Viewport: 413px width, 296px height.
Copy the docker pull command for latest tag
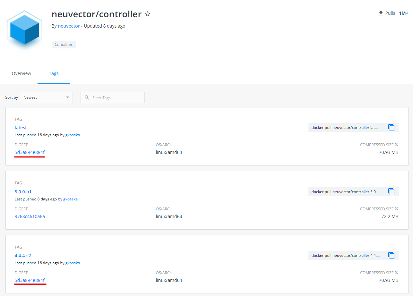pyautogui.click(x=391, y=128)
